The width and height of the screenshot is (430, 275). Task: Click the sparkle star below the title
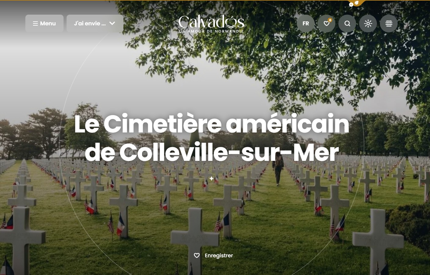211,178
